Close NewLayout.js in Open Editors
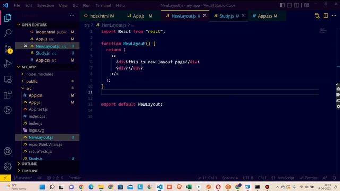This screenshot has width=340, height=191. coord(25,46)
